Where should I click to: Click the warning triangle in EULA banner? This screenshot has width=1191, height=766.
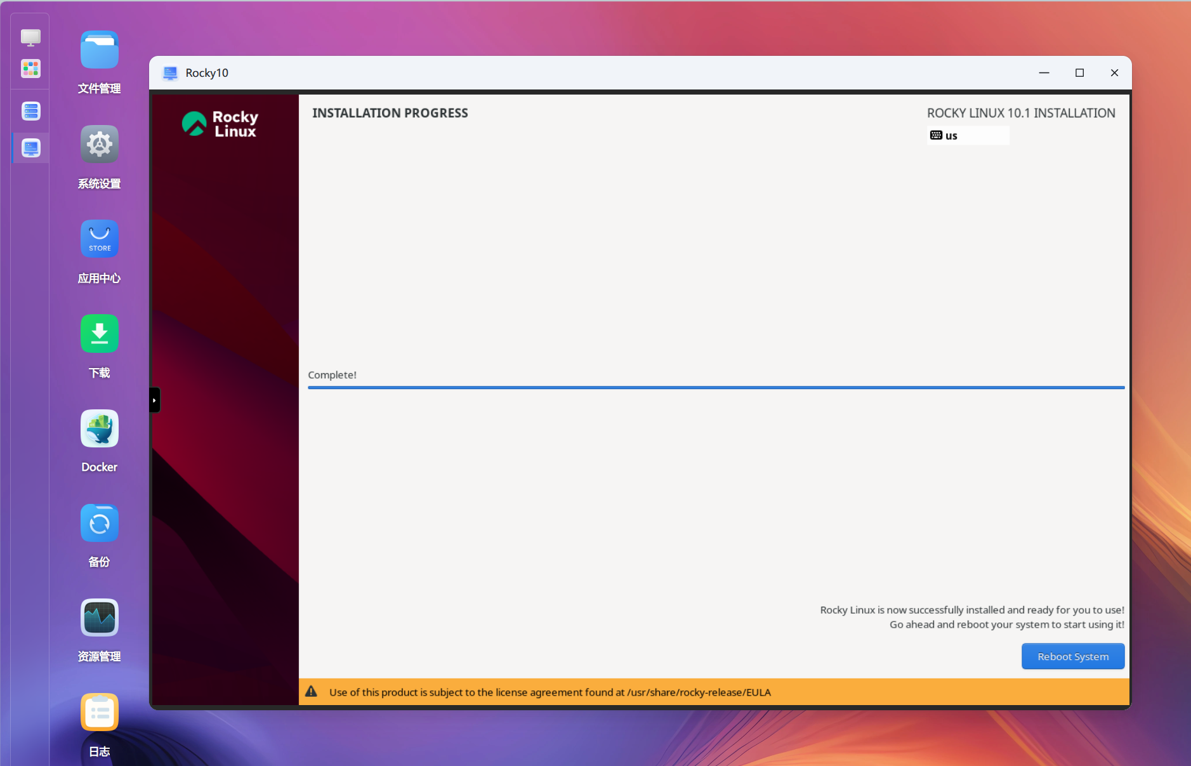pos(311,692)
